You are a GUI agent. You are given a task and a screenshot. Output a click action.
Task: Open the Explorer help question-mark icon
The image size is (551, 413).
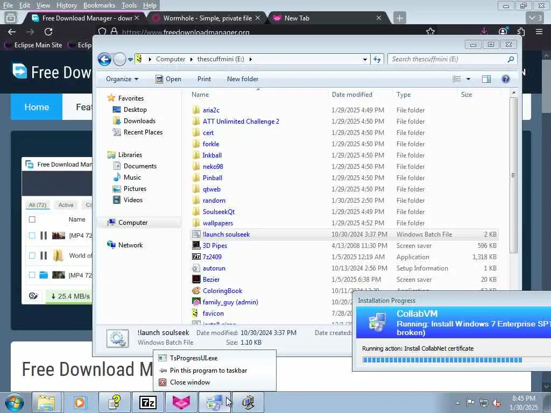[x=505, y=79]
